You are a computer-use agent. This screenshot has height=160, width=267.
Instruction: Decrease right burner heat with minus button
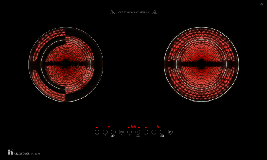click(154, 132)
